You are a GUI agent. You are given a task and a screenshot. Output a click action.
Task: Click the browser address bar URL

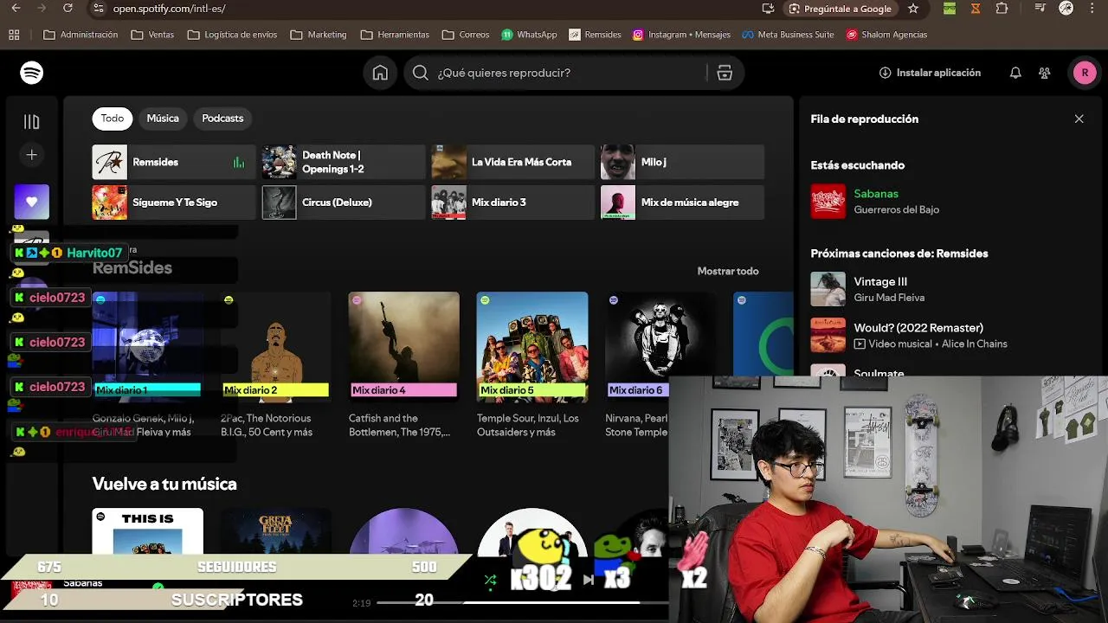170,9
